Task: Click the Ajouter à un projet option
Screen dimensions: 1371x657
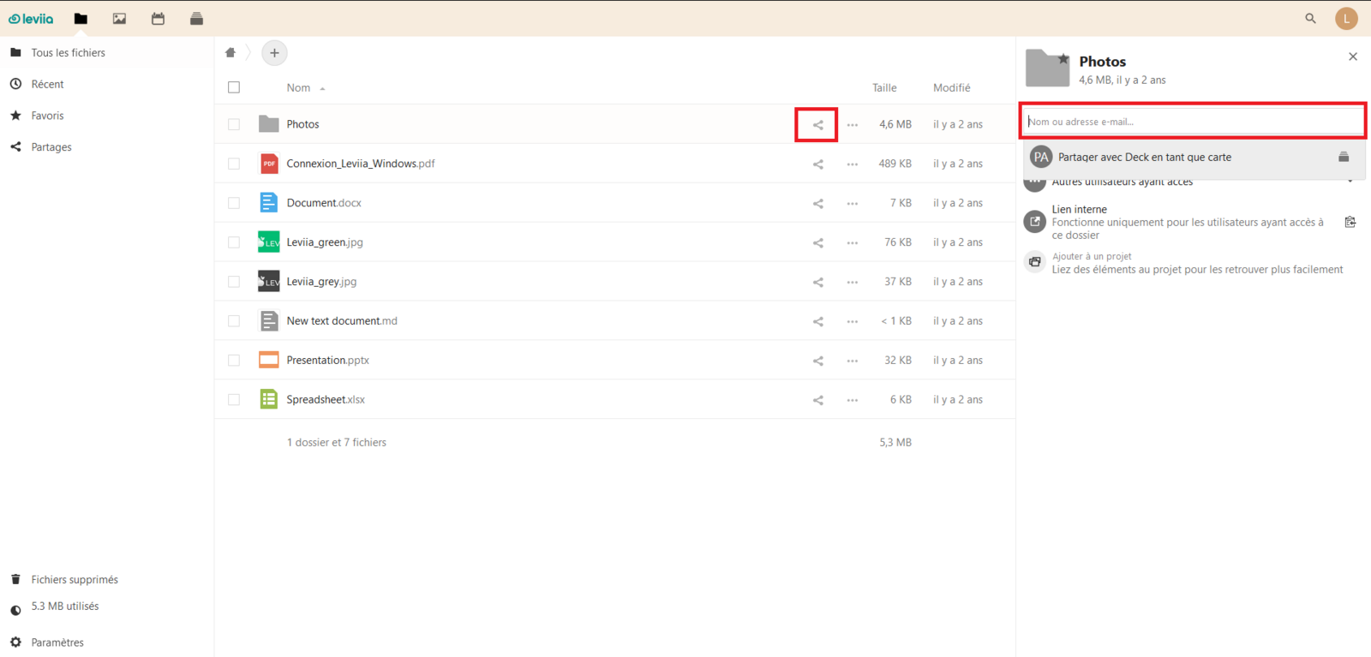Action: pyautogui.click(x=1191, y=263)
